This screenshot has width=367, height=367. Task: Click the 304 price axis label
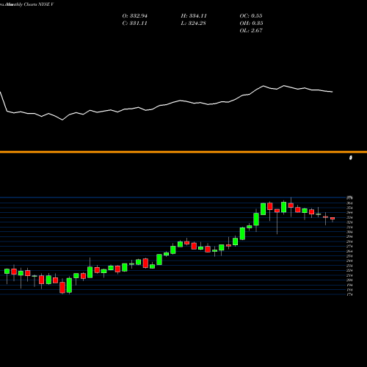(349, 232)
